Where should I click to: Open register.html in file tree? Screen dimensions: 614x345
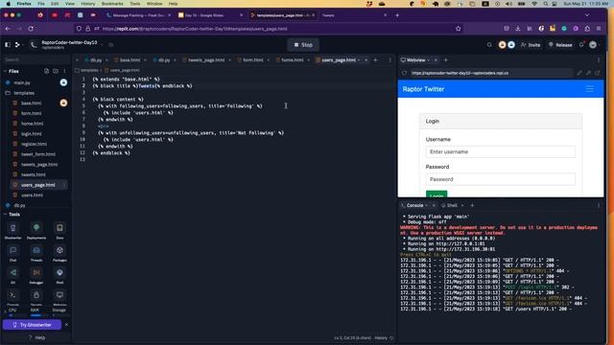pyautogui.click(x=34, y=144)
